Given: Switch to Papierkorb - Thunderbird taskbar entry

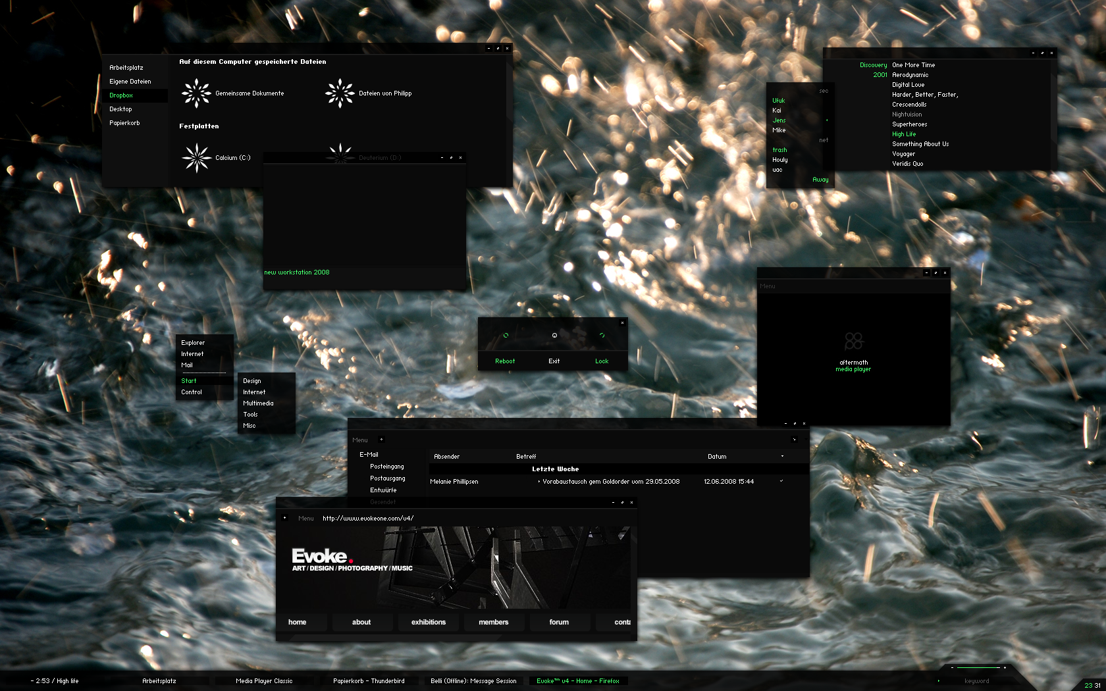Looking at the screenshot, I should (x=369, y=681).
